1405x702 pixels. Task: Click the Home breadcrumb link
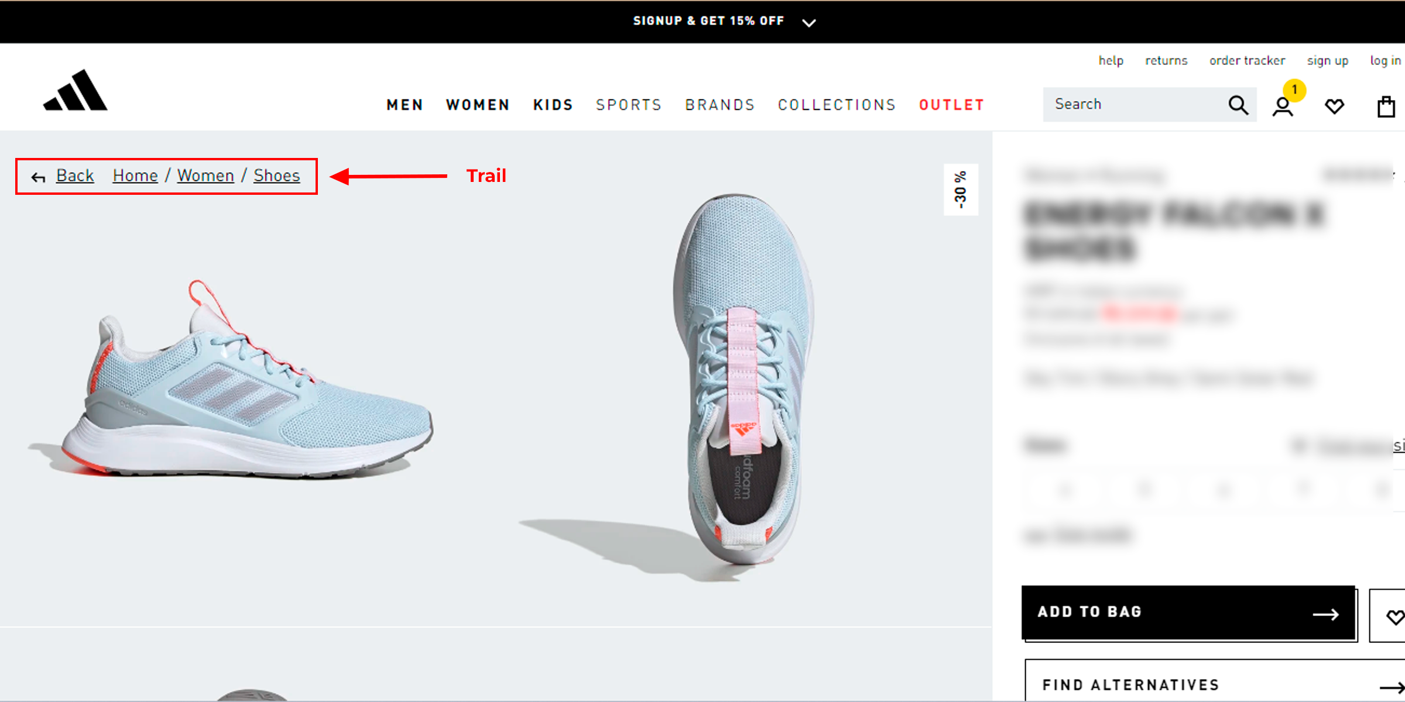pos(135,175)
